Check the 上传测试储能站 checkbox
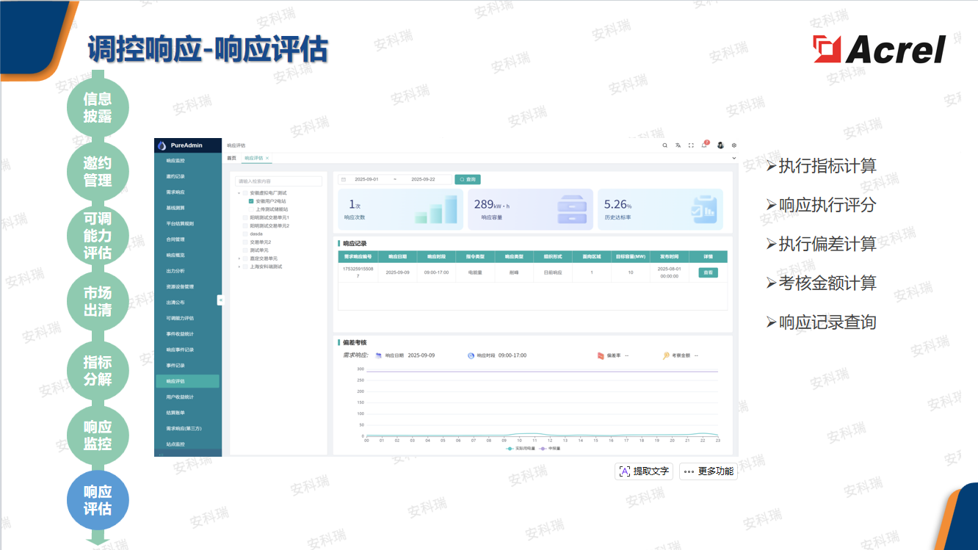 point(251,209)
